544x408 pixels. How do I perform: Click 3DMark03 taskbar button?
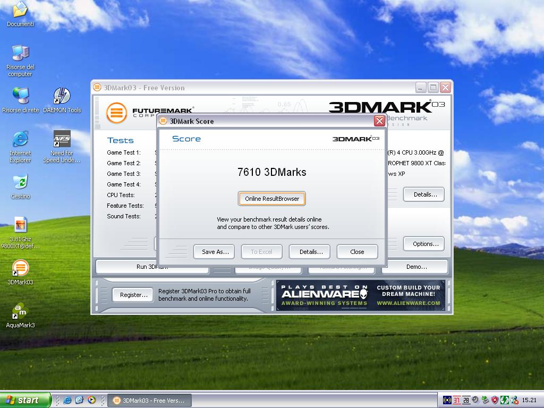coord(149,400)
